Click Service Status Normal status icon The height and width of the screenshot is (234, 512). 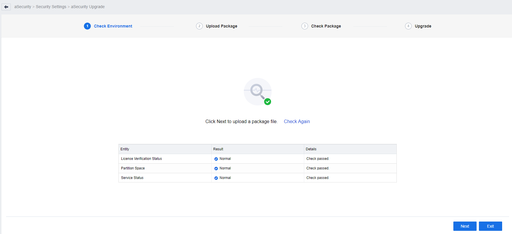pyautogui.click(x=216, y=178)
